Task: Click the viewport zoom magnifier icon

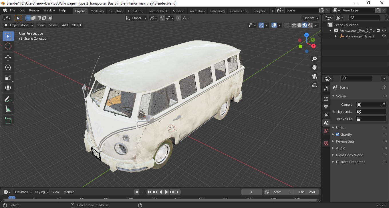Action: [x=314, y=59]
